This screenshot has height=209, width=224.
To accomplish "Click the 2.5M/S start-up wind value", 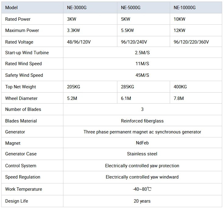I will [142, 53].
